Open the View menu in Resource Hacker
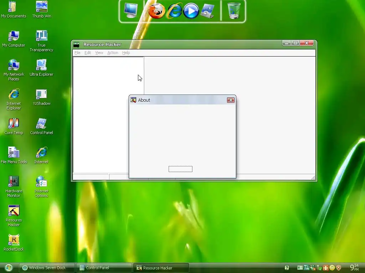Viewport: 365px width, 273px height. point(99,53)
